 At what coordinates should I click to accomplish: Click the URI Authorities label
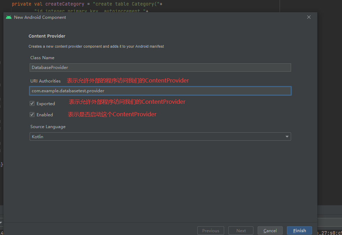pos(45,81)
